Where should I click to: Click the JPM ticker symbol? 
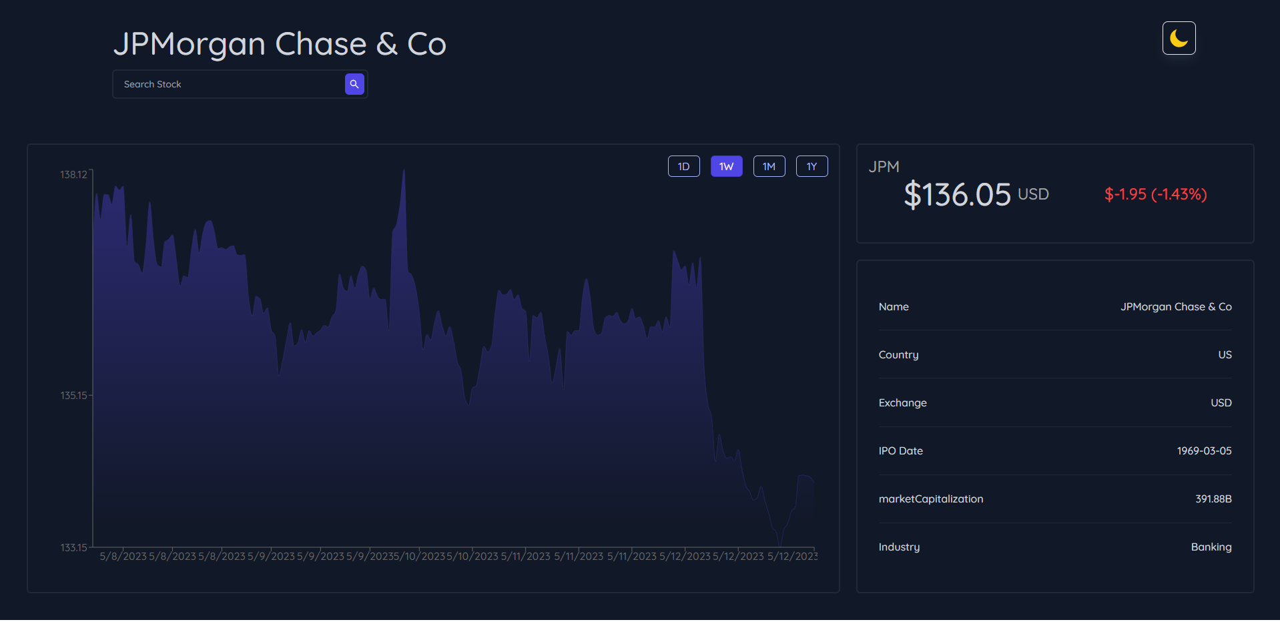pos(884,167)
